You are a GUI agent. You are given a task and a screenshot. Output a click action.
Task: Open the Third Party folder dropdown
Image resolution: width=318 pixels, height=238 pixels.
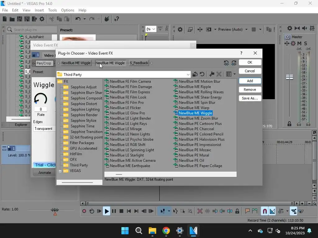[188, 75]
